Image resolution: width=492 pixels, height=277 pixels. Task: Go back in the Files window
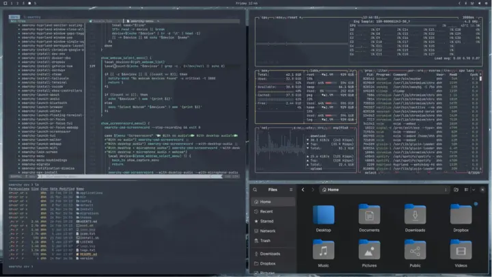click(x=303, y=189)
